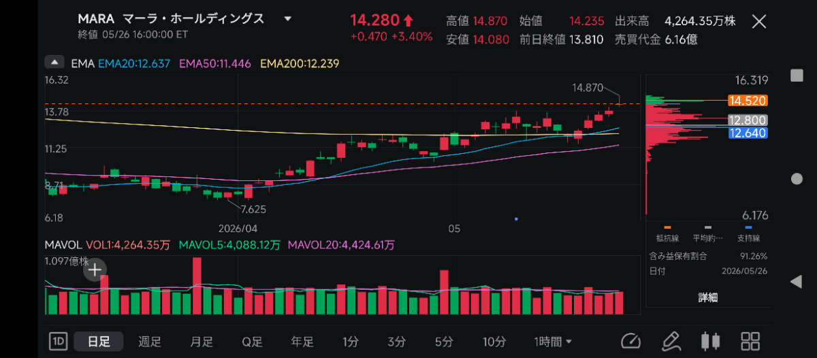This screenshot has width=817, height=358.
Task: Switch to the Q足 quarterly chart tab
Action: coord(252,341)
